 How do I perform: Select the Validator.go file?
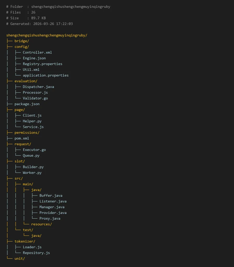[x=35, y=98]
